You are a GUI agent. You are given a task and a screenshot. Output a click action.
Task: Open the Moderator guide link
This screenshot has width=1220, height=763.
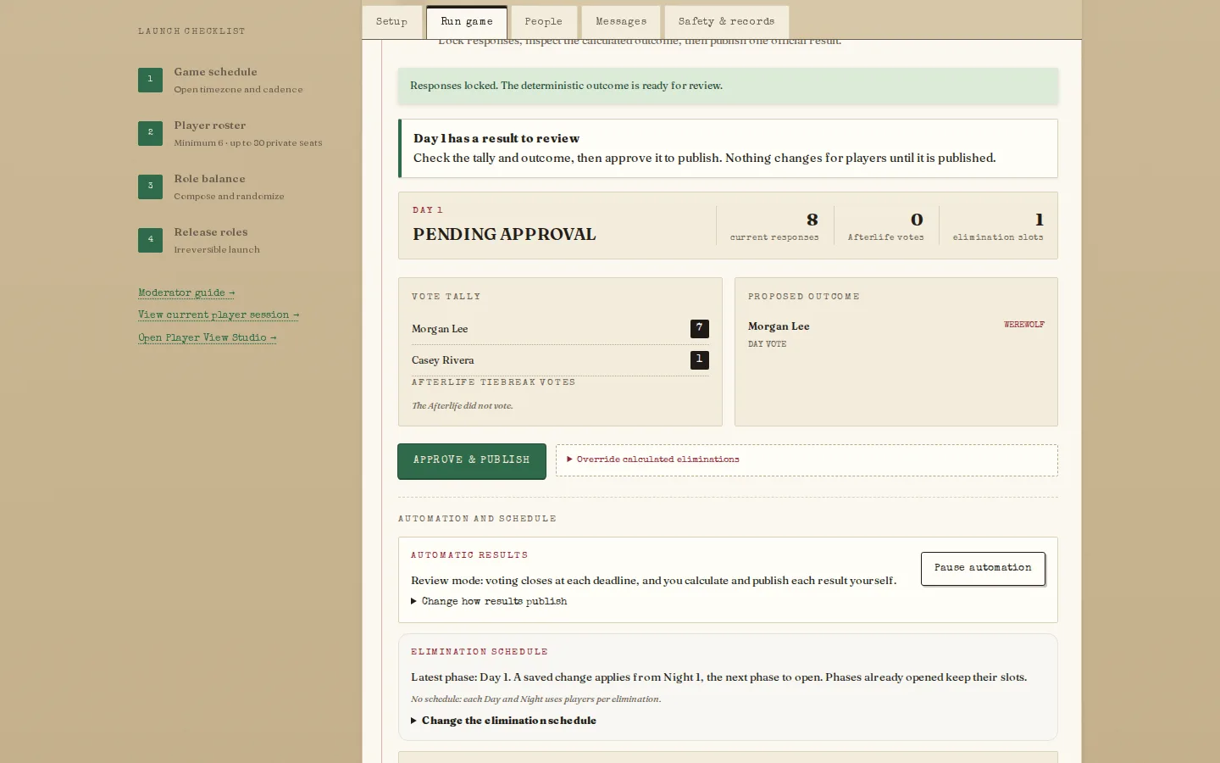pos(186,292)
